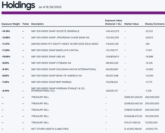Screen dimensions: 165x133
Task: Click the Holdings heading
Action: 18,5
